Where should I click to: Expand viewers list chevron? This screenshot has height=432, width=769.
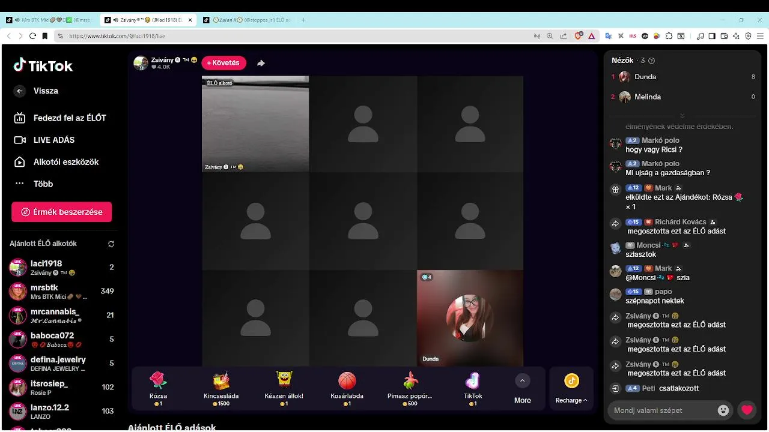(682, 115)
